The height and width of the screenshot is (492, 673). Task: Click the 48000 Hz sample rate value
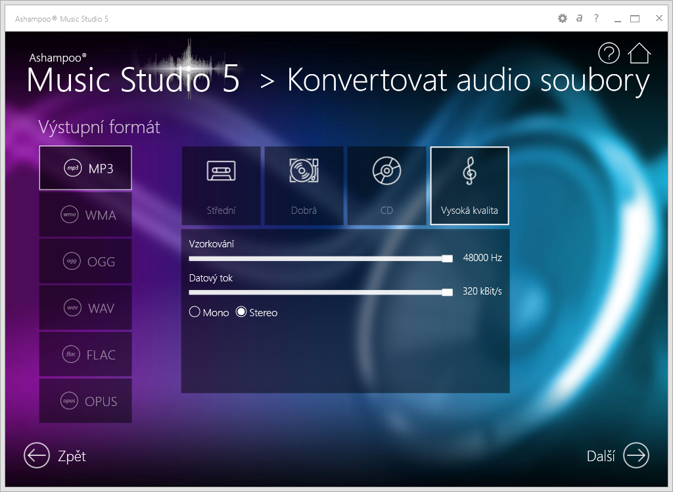tap(482, 258)
